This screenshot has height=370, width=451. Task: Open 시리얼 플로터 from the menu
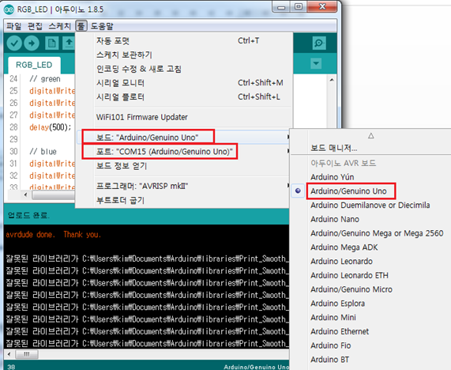coord(184,97)
